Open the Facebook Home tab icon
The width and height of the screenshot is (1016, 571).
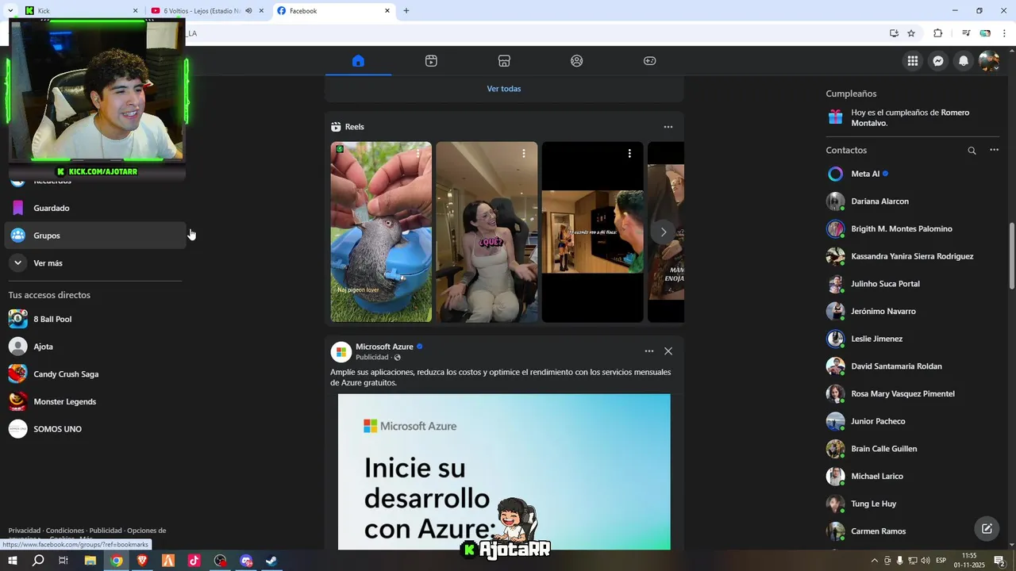click(358, 61)
